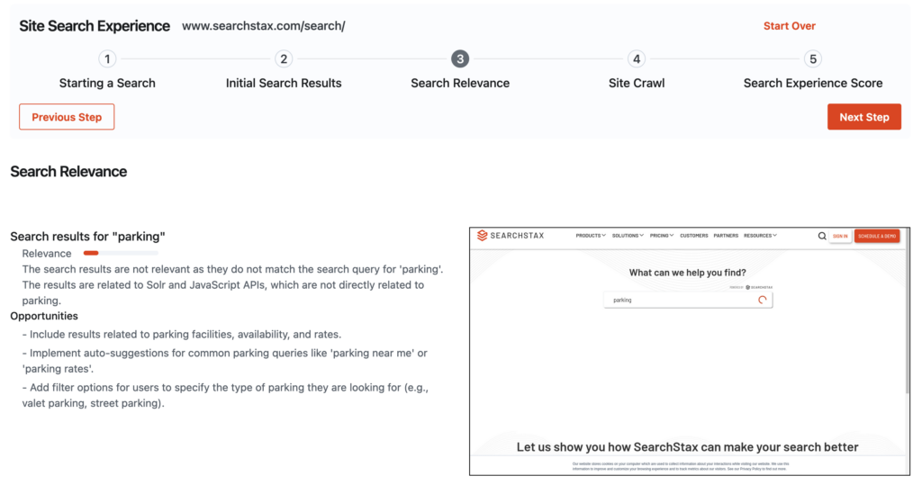Click the highlighted step 3 circle

pyautogui.click(x=460, y=59)
